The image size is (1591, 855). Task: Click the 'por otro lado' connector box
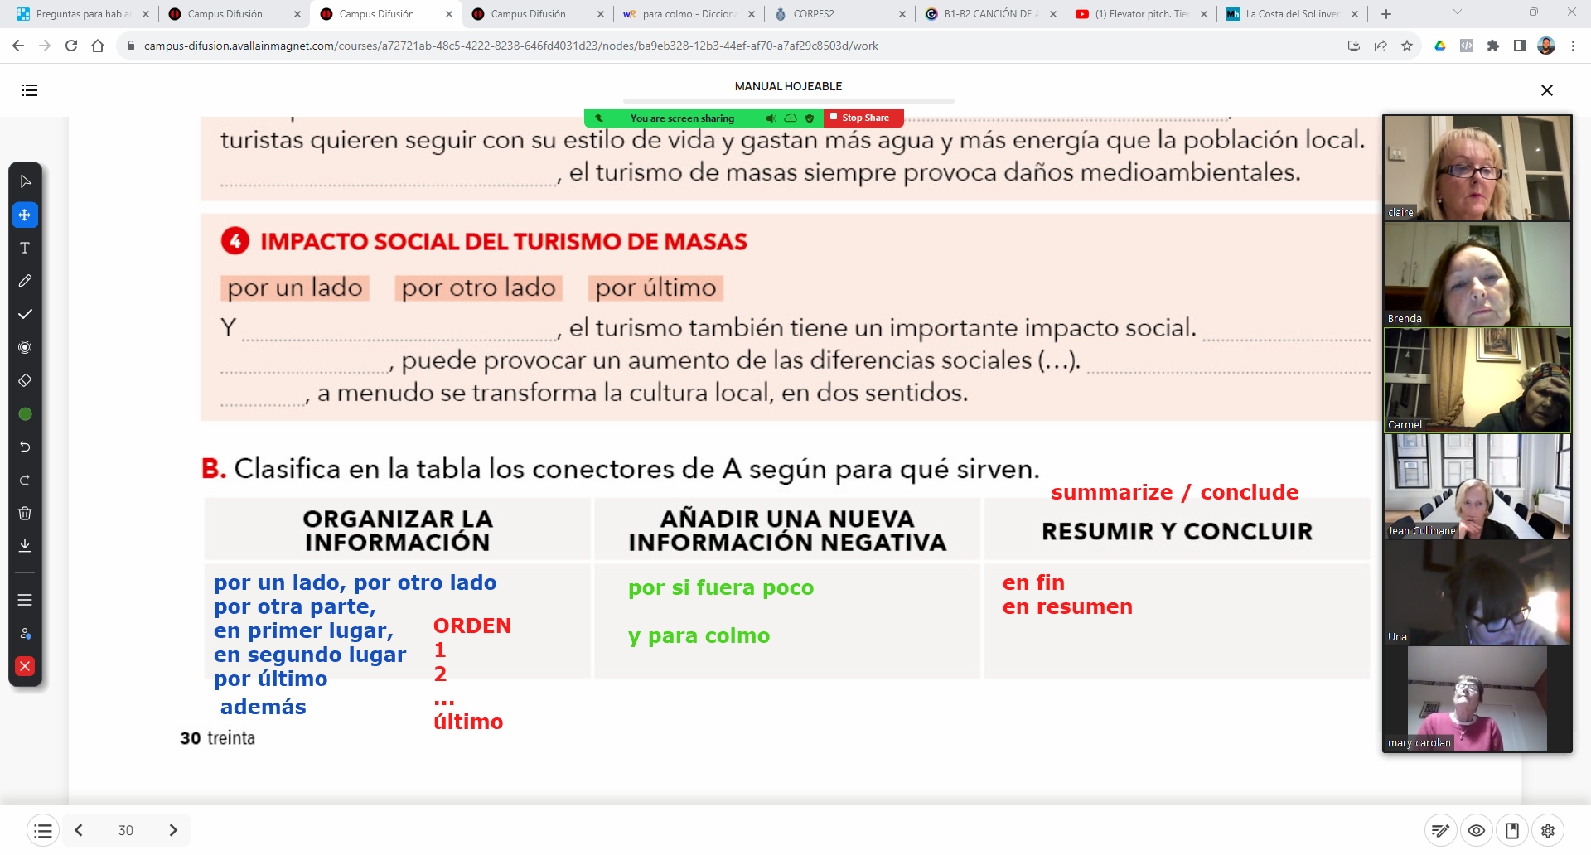click(x=479, y=288)
